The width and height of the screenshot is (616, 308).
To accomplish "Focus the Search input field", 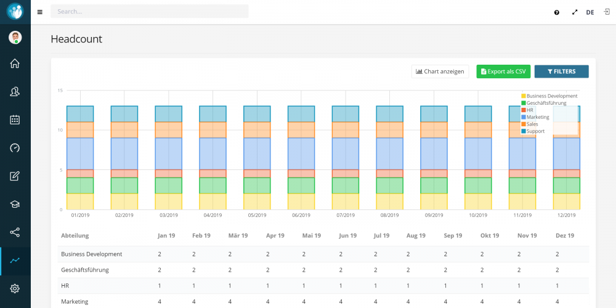I will point(150,11).
